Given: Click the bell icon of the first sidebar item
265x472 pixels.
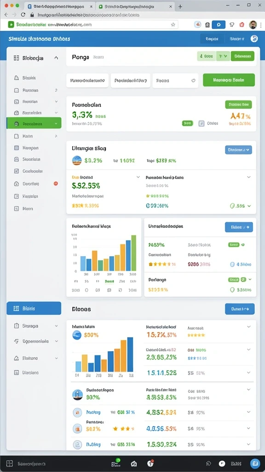Looking at the screenshot, I should point(17,77).
